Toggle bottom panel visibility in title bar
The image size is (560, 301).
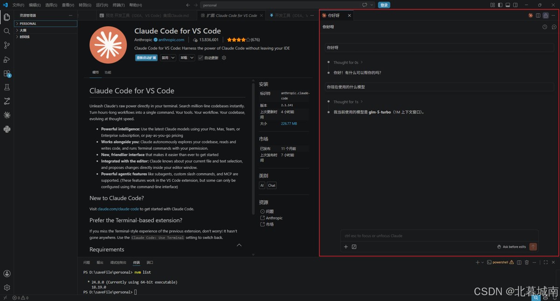point(508,5)
